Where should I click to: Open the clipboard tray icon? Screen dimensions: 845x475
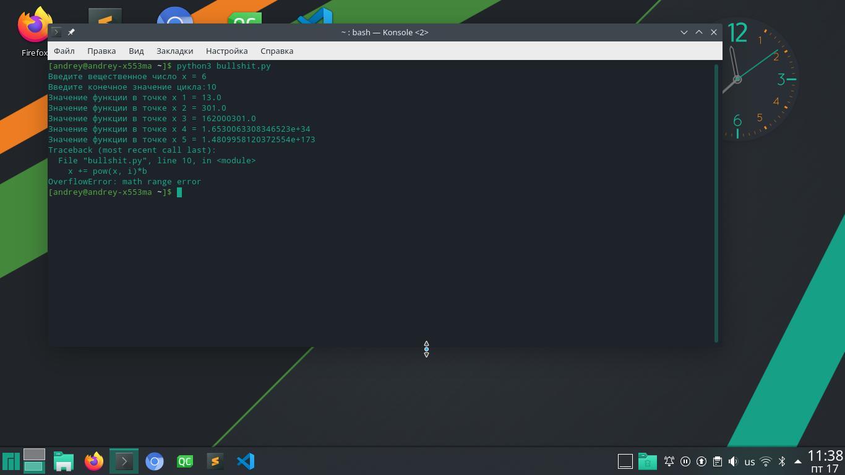click(x=718, y=461)
